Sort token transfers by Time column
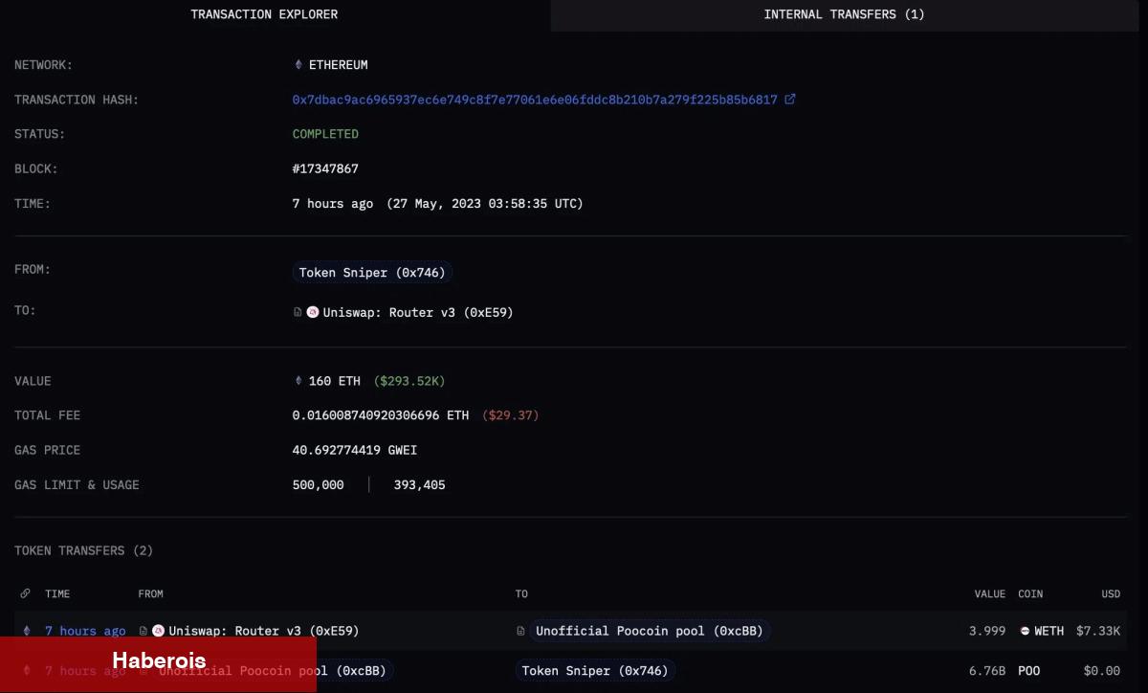The image size is (1148, 693). [57, 593]
